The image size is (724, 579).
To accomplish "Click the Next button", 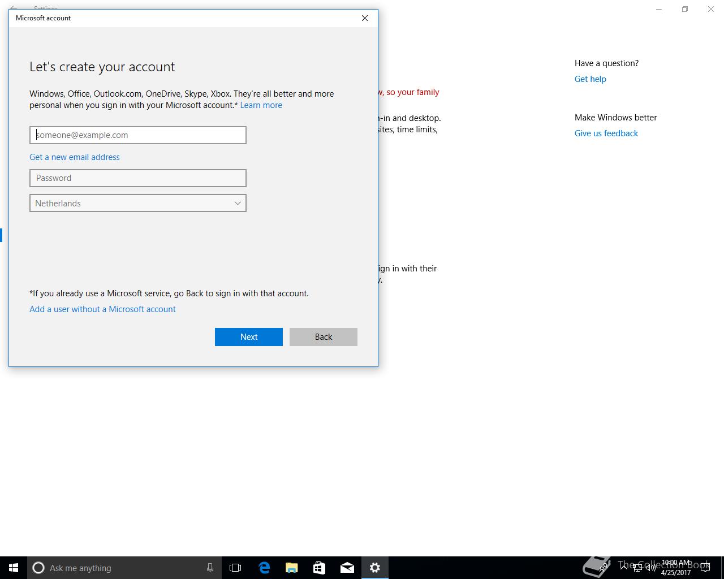I will (249, 337).
